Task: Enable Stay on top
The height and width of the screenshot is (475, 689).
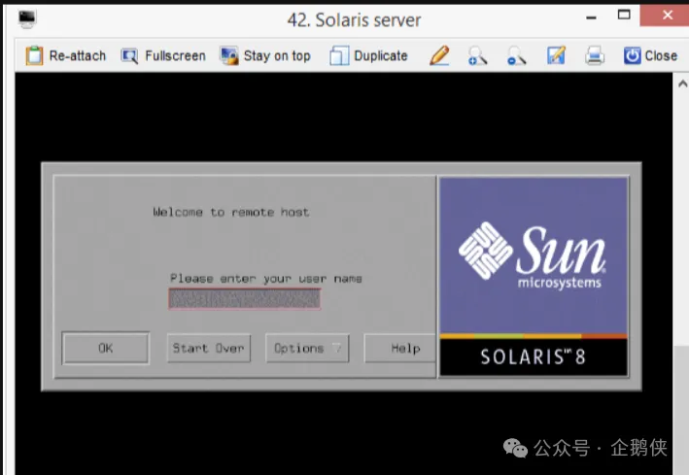Action: point(265,55)
